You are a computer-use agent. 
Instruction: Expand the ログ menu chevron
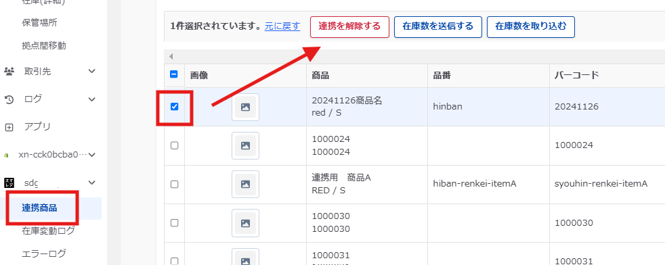tap(91, 99)
